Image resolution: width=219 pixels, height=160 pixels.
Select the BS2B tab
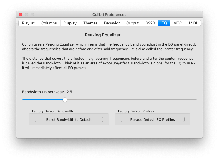tap(150, 23)
